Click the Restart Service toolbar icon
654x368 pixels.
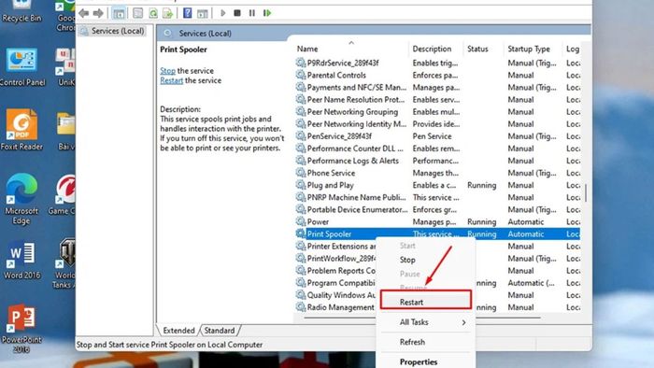tap(267, 13)
